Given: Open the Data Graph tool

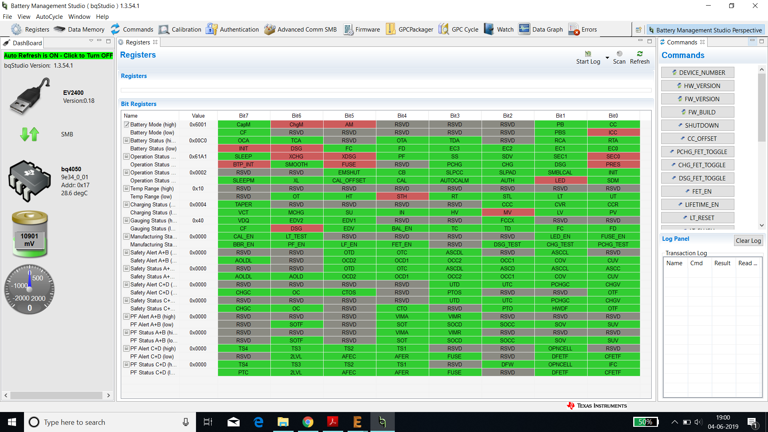Looking at the screenshot, I should 541,29.
